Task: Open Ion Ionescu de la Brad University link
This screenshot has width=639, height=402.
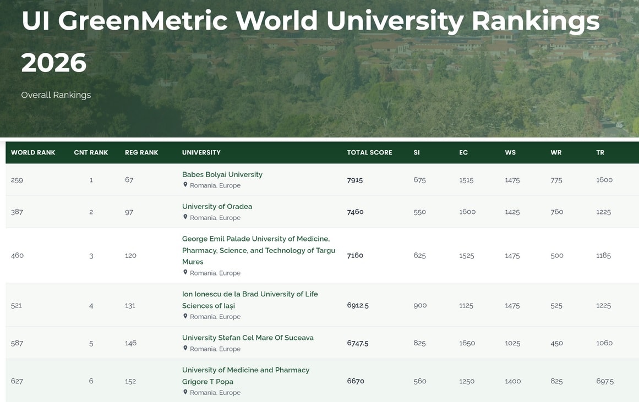Action: coord(250,300)
